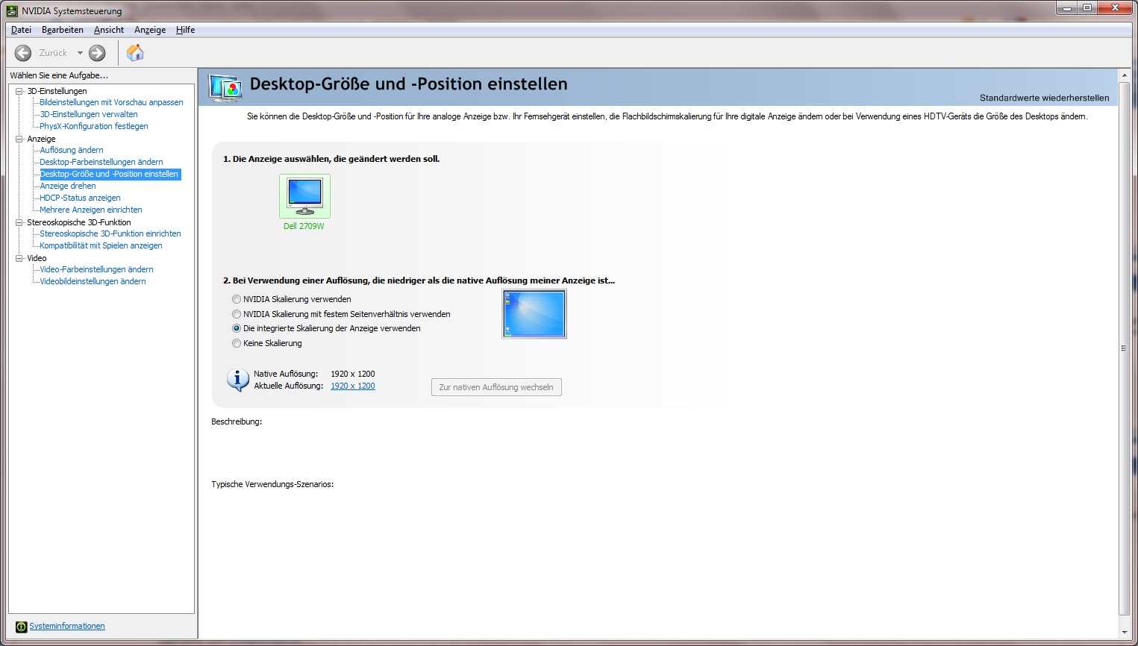Open HDCP-Status anzeigen

click(80, 198)
